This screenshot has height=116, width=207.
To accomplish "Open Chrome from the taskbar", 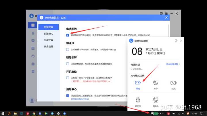I will click(34, 113).
